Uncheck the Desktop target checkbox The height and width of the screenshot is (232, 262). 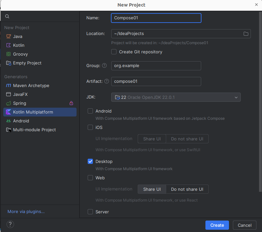coord(90,161)
